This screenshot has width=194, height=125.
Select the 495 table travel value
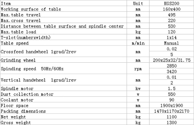pos(171,15)
